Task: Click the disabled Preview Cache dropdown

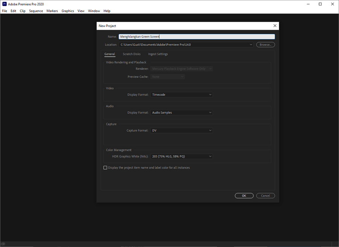Action: [x=167, y=77]
